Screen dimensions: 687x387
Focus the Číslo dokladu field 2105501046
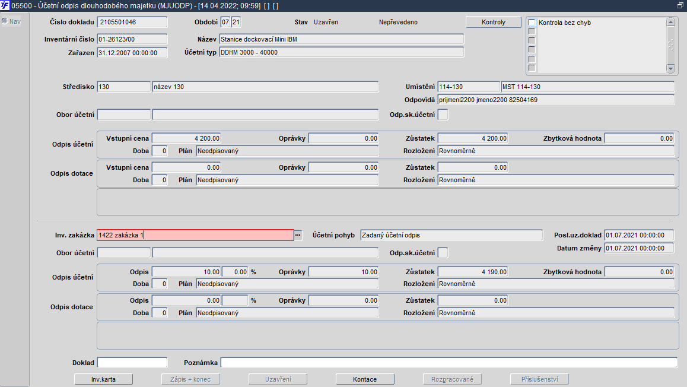[x=132, y=22]
